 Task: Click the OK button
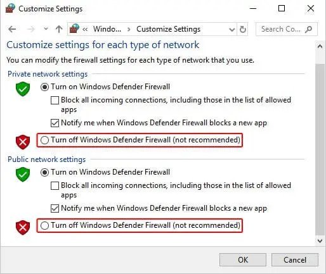(243, 260)
